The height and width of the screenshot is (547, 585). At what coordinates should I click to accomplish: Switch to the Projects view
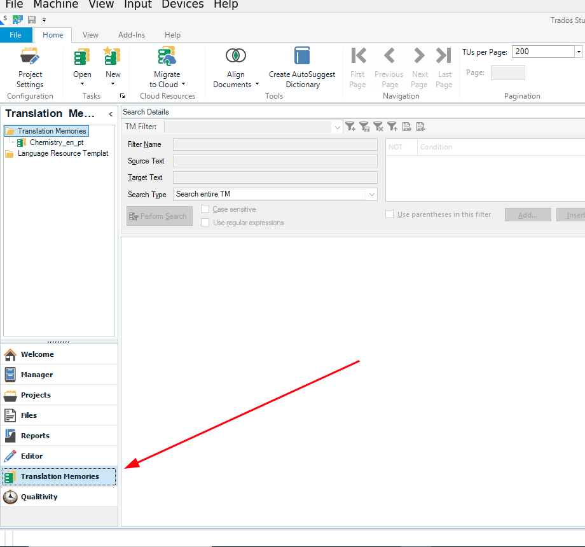[x=59, y=395]
